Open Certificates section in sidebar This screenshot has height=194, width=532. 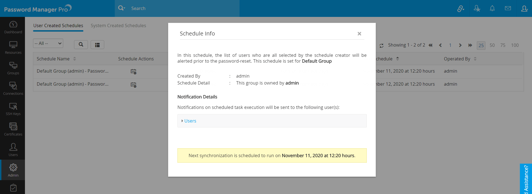[x=13, y=129]
